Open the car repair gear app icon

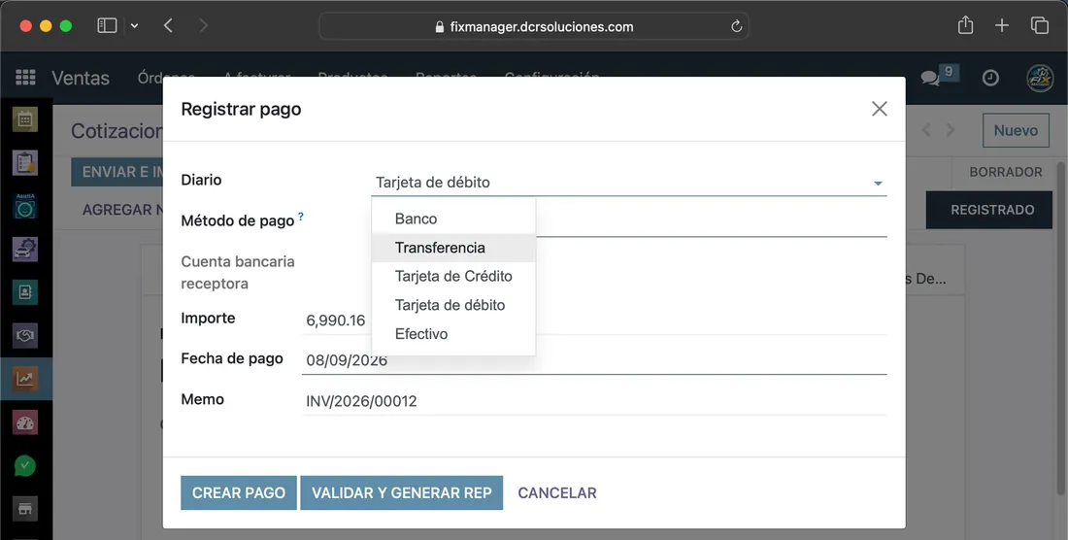click(x=25, y=250)
